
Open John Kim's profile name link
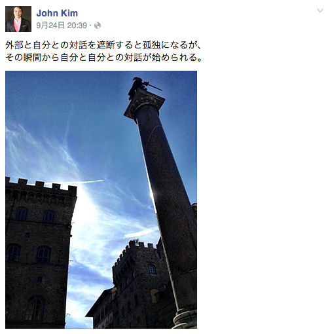[57, 13]
